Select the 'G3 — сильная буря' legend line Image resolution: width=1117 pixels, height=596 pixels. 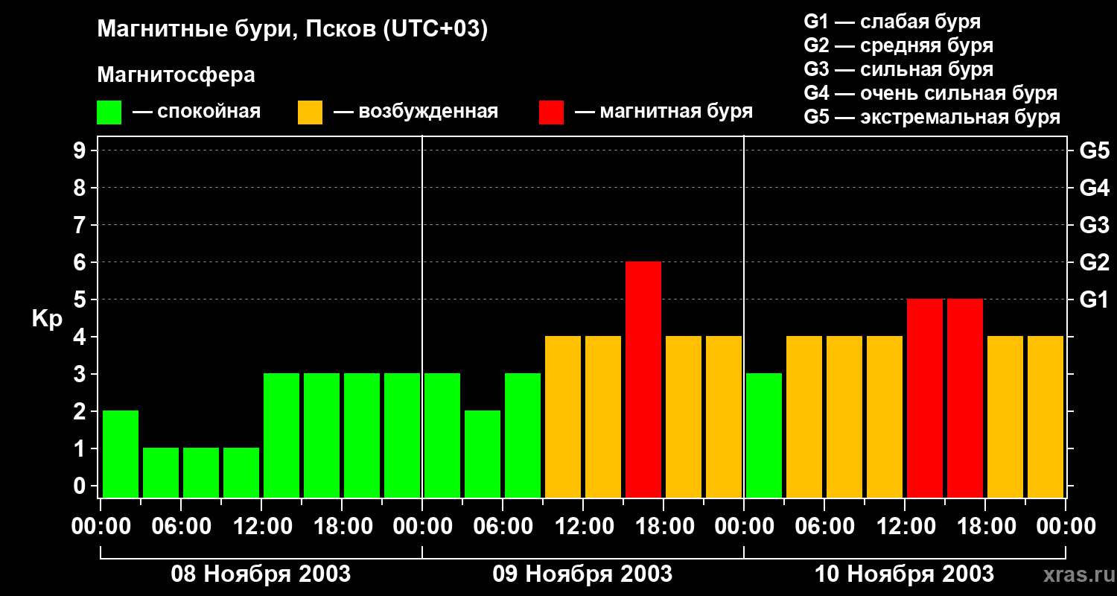[x=899, y=69]
